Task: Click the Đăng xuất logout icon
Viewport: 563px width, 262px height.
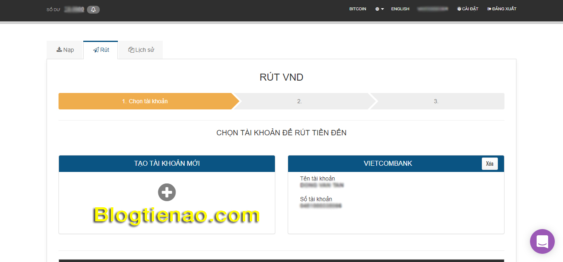Action: 489,9
